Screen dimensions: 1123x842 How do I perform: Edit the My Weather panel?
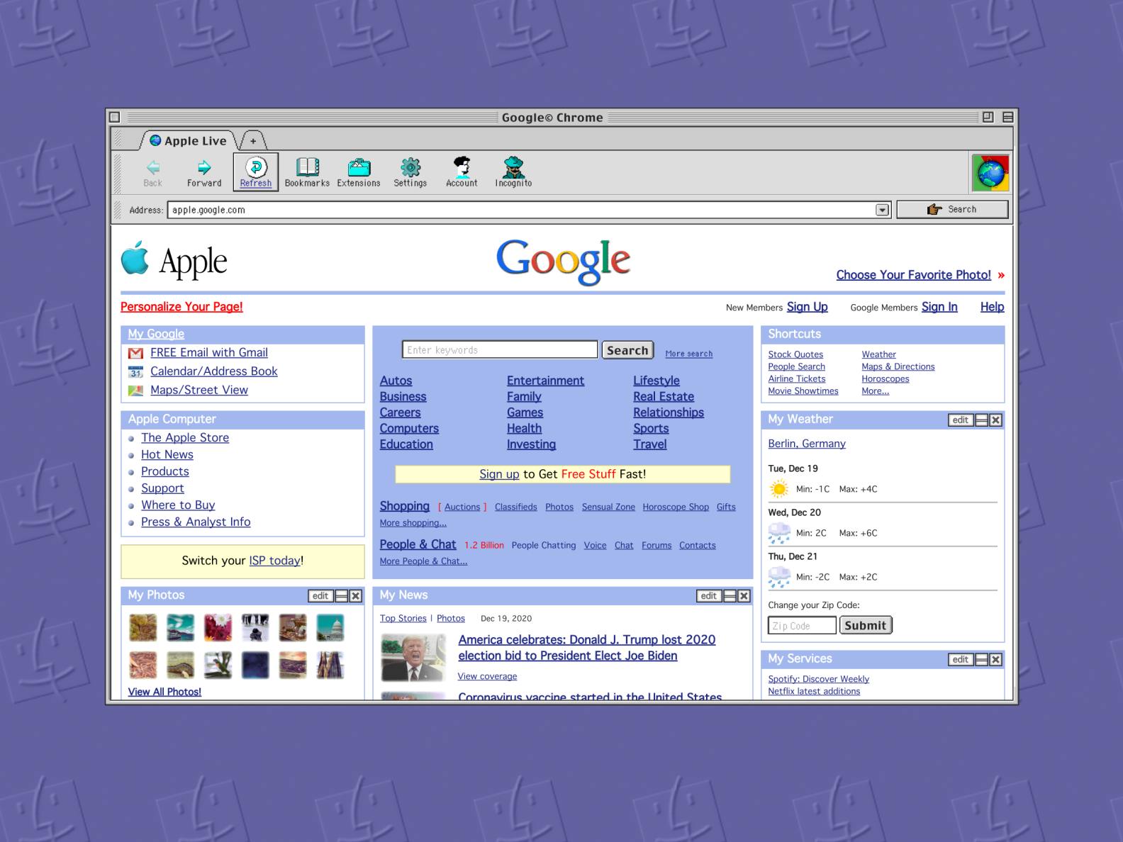coord(961,420)
